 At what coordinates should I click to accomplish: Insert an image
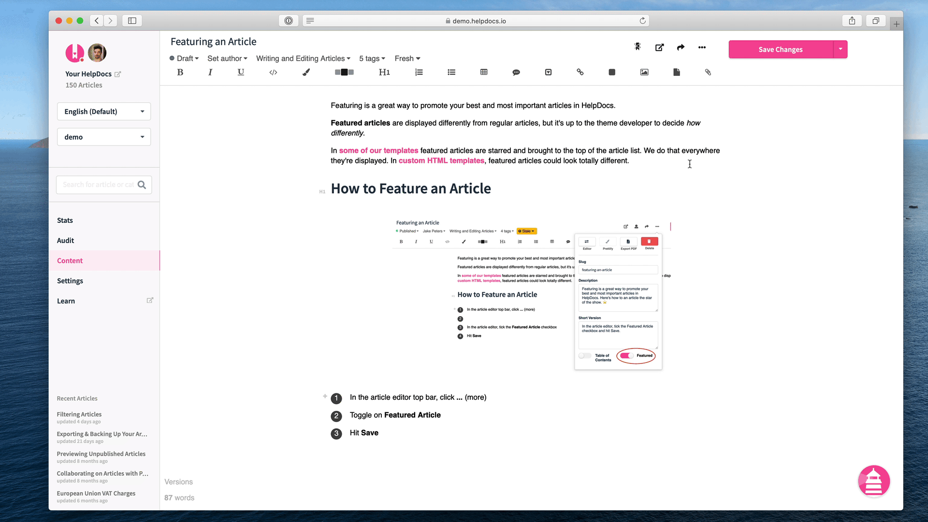coord(644,72)
